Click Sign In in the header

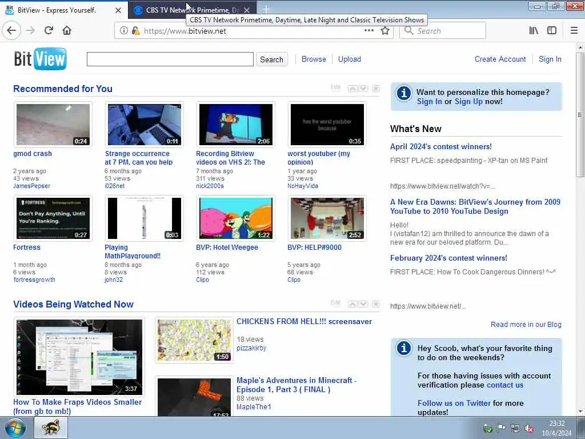click(x=550, y=59)
